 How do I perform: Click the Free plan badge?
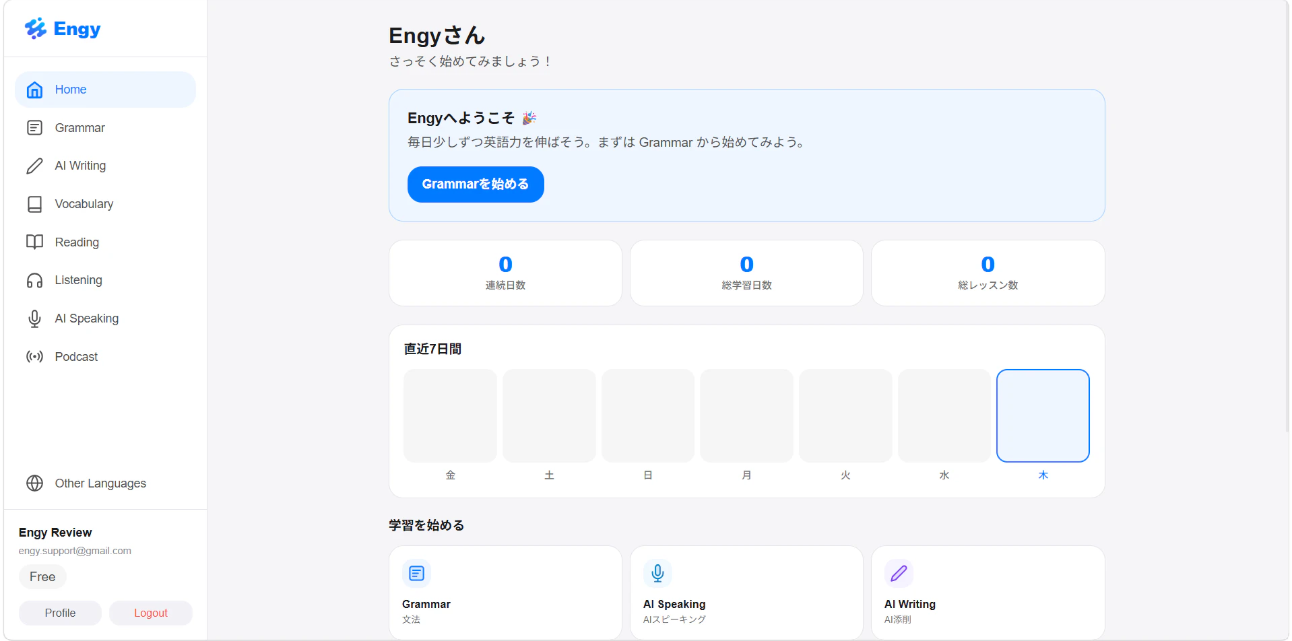[x=42, y=577]
